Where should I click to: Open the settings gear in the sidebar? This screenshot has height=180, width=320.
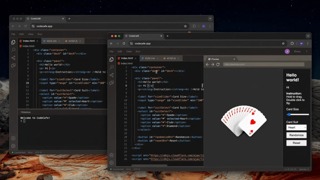coord(111,162)
